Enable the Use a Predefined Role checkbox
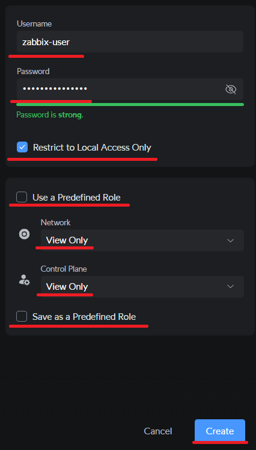The height and width of the screenshot is (450, 256). click(22, 197)
